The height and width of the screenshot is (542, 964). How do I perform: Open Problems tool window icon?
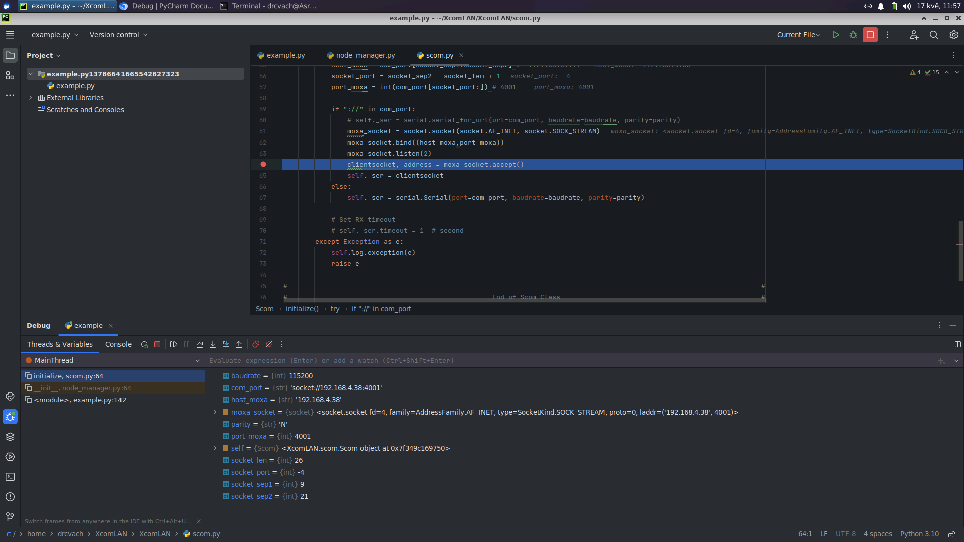(x=10, y=497)
